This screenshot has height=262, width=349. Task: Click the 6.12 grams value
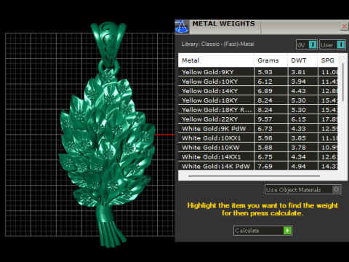click(265, 82)
